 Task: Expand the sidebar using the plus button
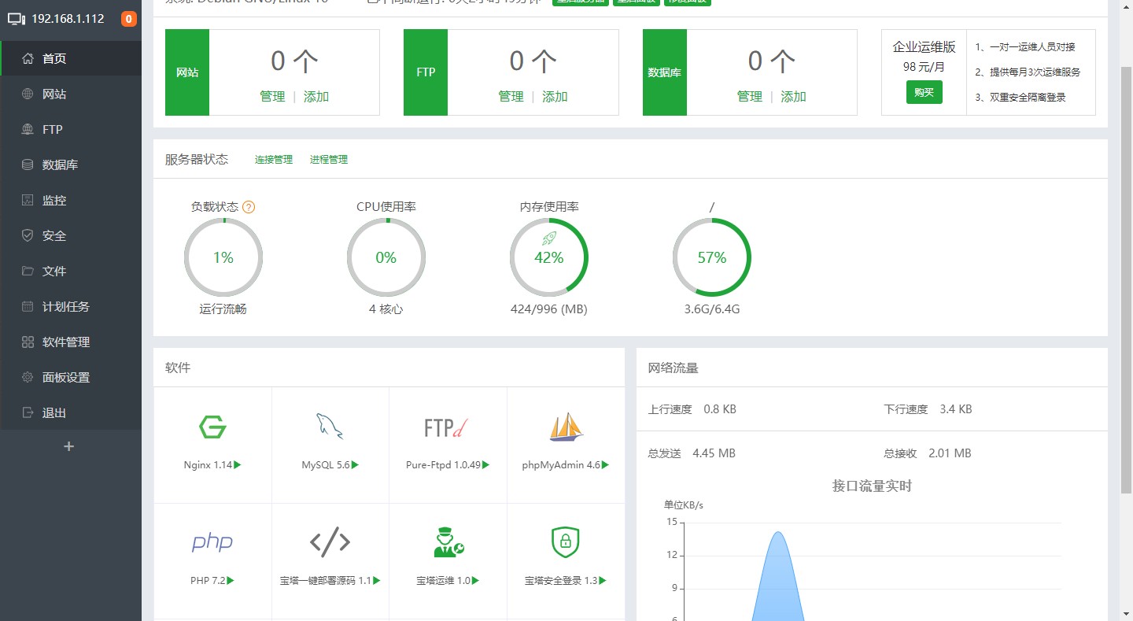[x=69, y=445]
